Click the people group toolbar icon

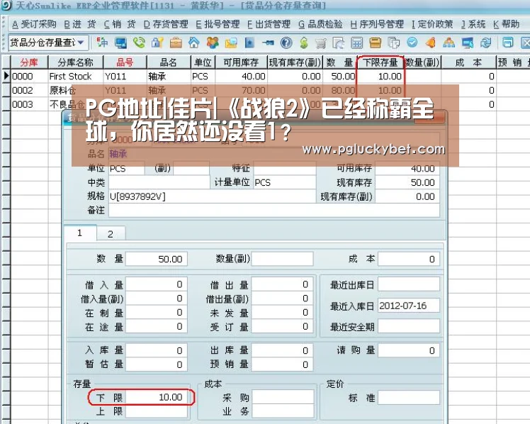point(213,43)
